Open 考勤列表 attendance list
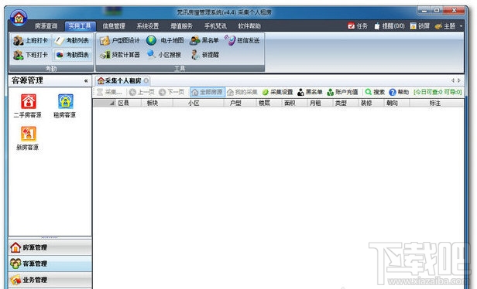This screenshot has width=477, height=289. pyautogui.click(x=73, y=40)
